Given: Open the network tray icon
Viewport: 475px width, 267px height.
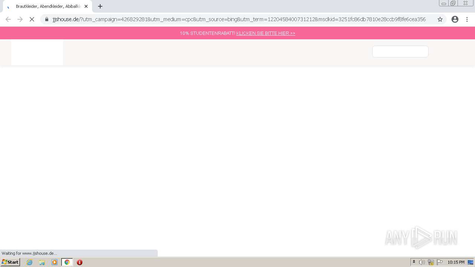Looking at the screenshot, I should 431,262.
